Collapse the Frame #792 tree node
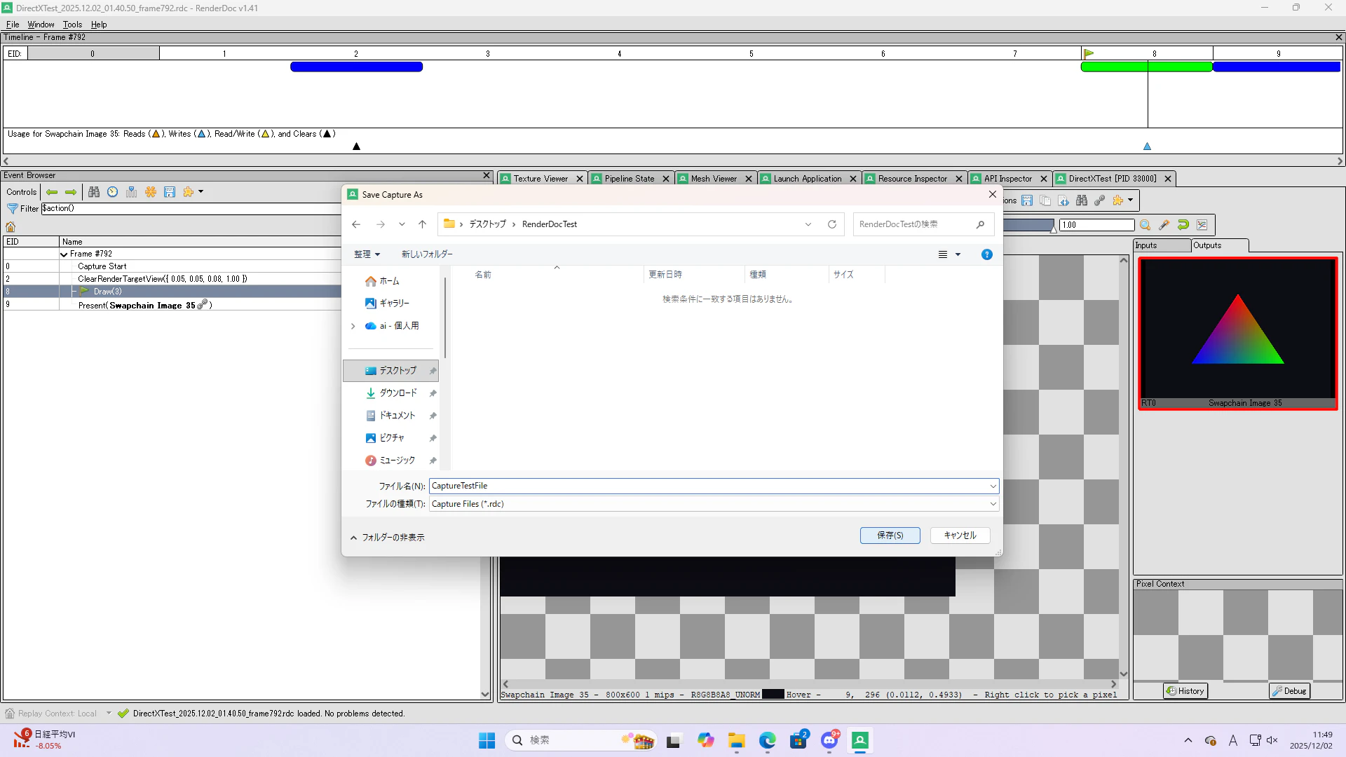The height and width of the screenshot is (757, 1346). (64, 254)
